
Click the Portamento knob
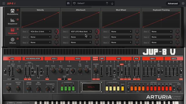48,88
